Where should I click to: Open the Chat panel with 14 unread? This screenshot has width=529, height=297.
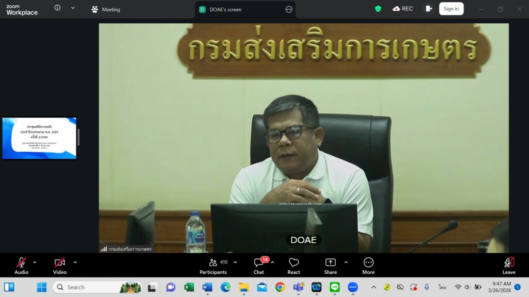[x=259, y=266]
